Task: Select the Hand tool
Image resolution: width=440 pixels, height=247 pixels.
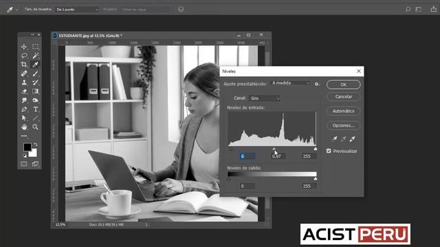Action: tap(24, 127)
